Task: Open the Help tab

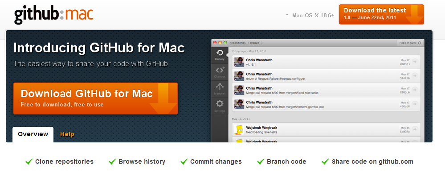Action: point(67,134)
